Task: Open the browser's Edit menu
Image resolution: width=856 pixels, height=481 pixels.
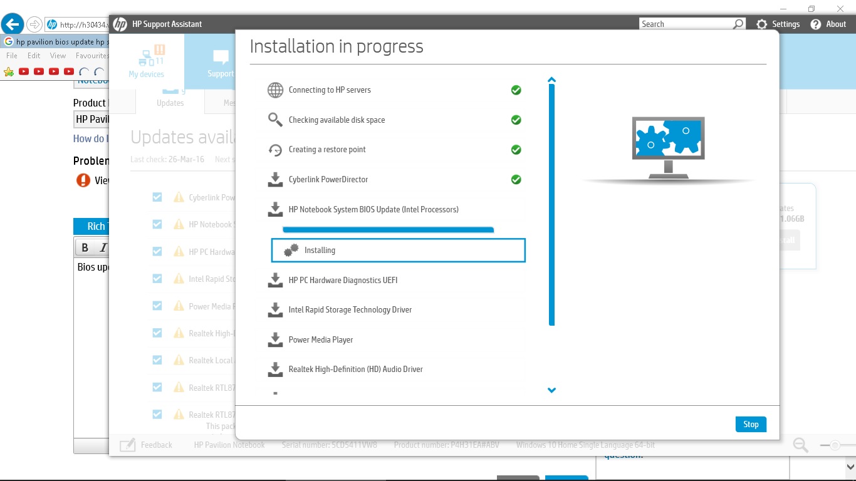Action: click(34, 56)
